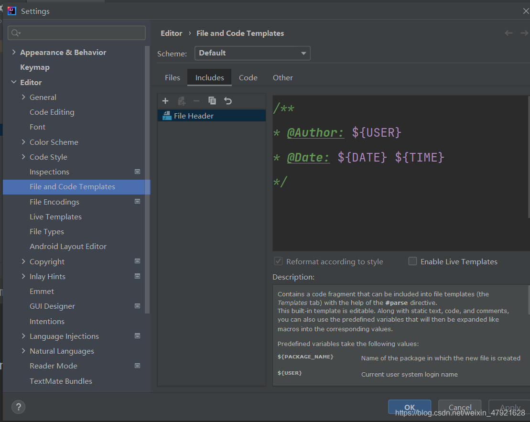This screenshot has width=530, height=422.
Task: Open Live Templates settings
Action: coord(56,217)
